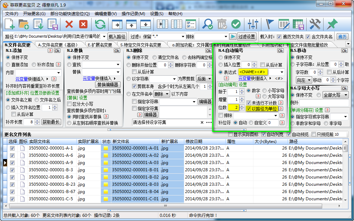Screen dimensions: 354x221
Task: Click the column-insert table toolbar icon
Action: click(162, 24)
